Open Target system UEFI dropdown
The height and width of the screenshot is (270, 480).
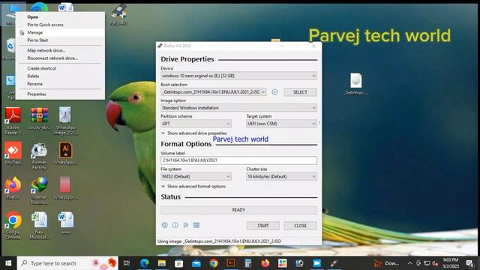coord(282,124)
